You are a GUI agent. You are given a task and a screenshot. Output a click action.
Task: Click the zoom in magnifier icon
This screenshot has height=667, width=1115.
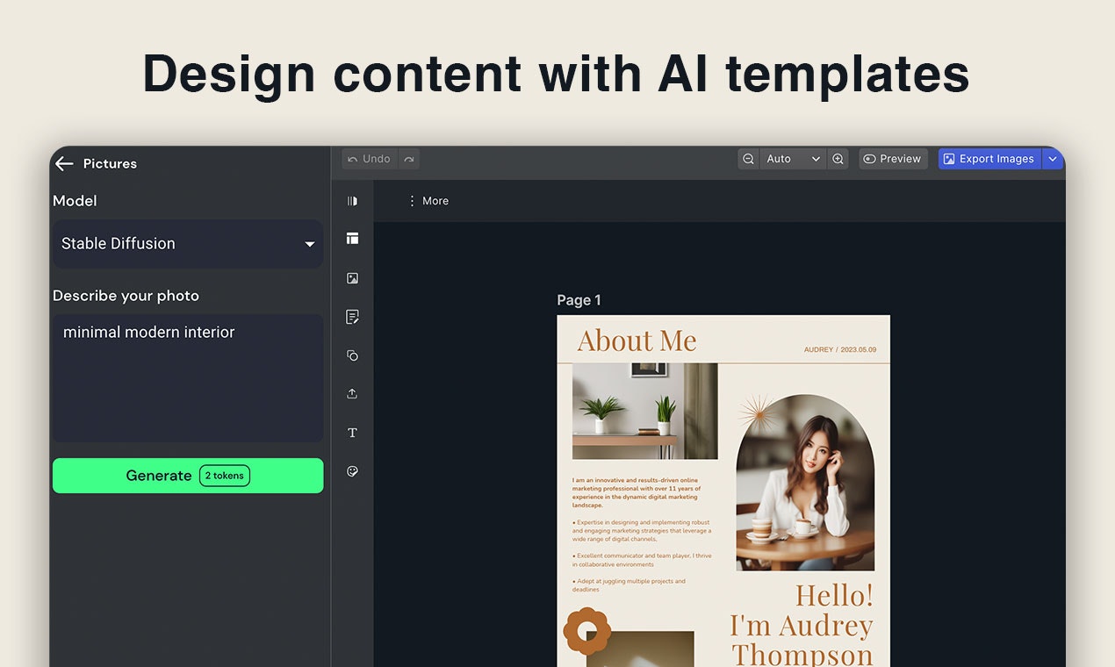(838, 159)
